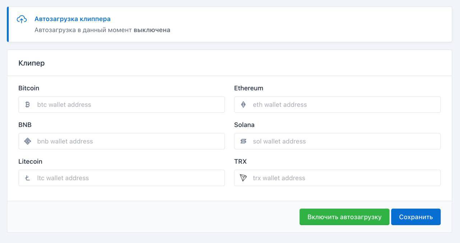Click the Bitcoin symbol icon
This screenshot has height=243, width=460.
tap(28, 104)
